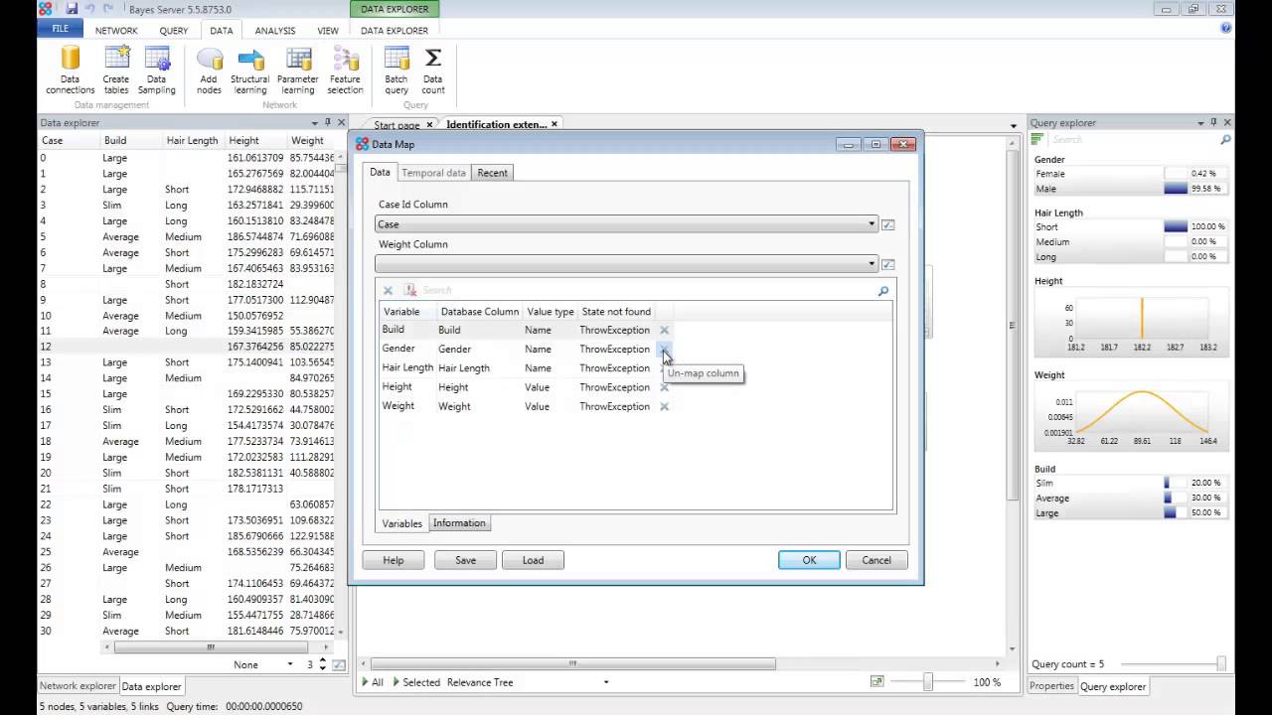Click the Selected play toggle
The height and width of the screenshot is (715, 1272).
tap(417, 682)
